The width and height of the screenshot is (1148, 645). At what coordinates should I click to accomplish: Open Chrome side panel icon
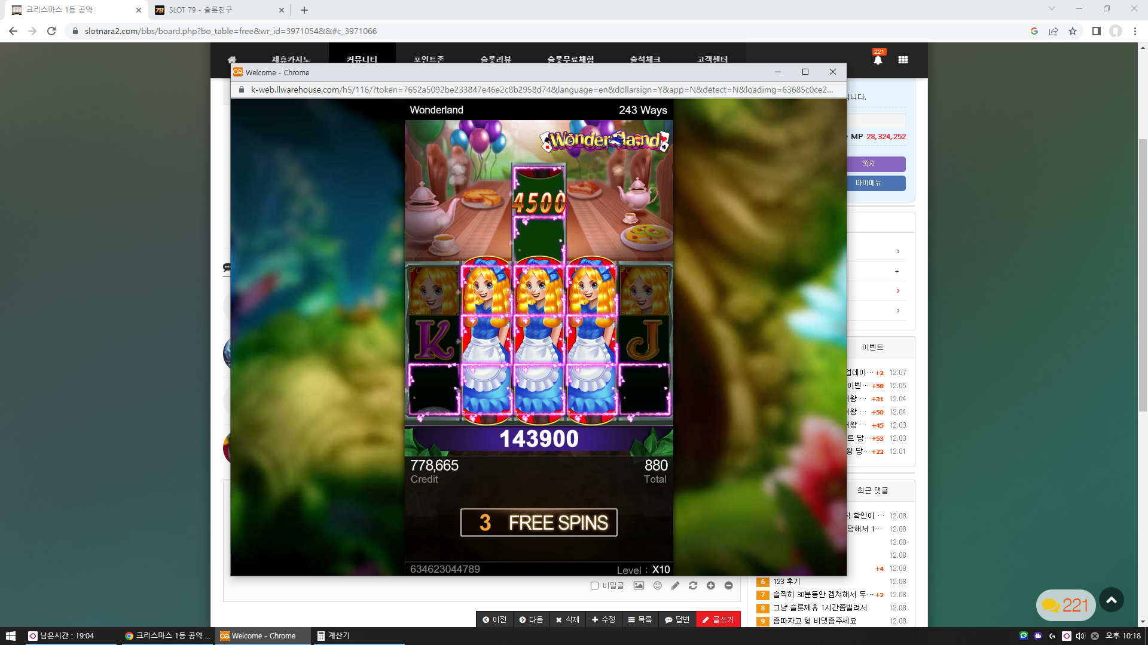click(x=1096, y=31)
